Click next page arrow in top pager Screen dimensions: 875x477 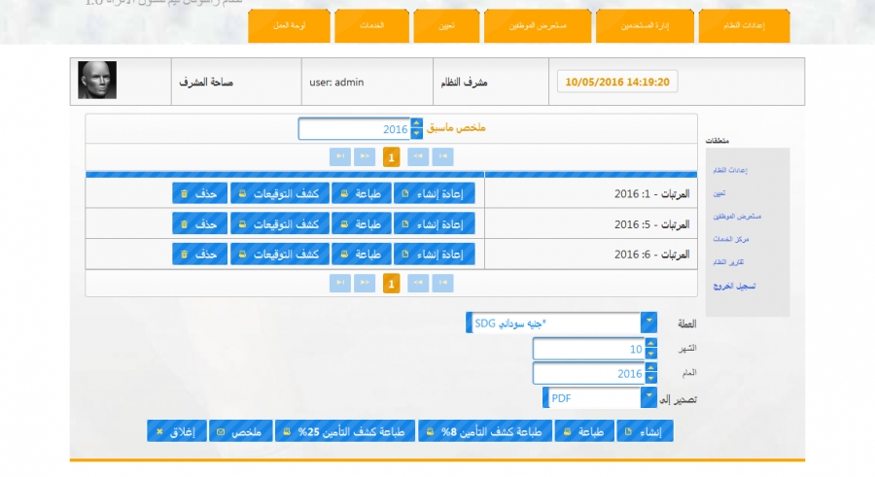[x=365, y=155]
